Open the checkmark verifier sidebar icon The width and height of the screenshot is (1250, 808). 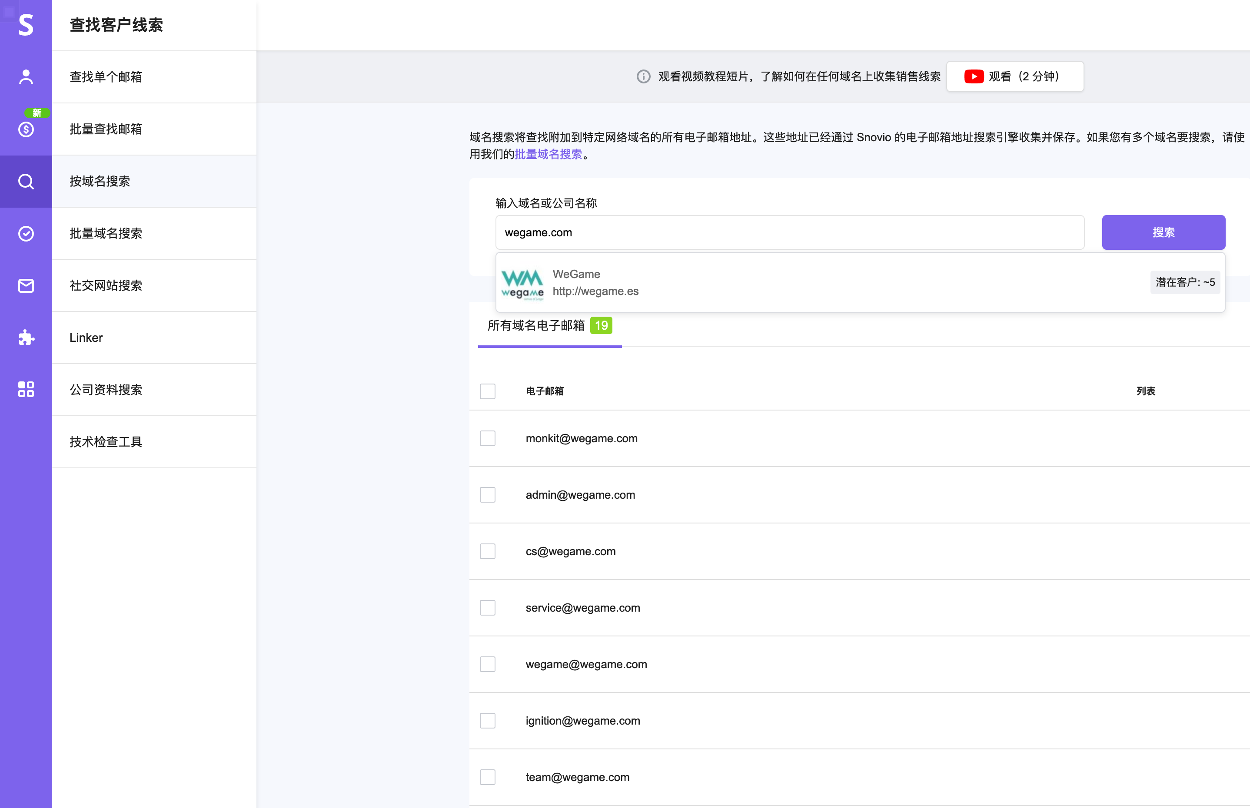(26, 233)
